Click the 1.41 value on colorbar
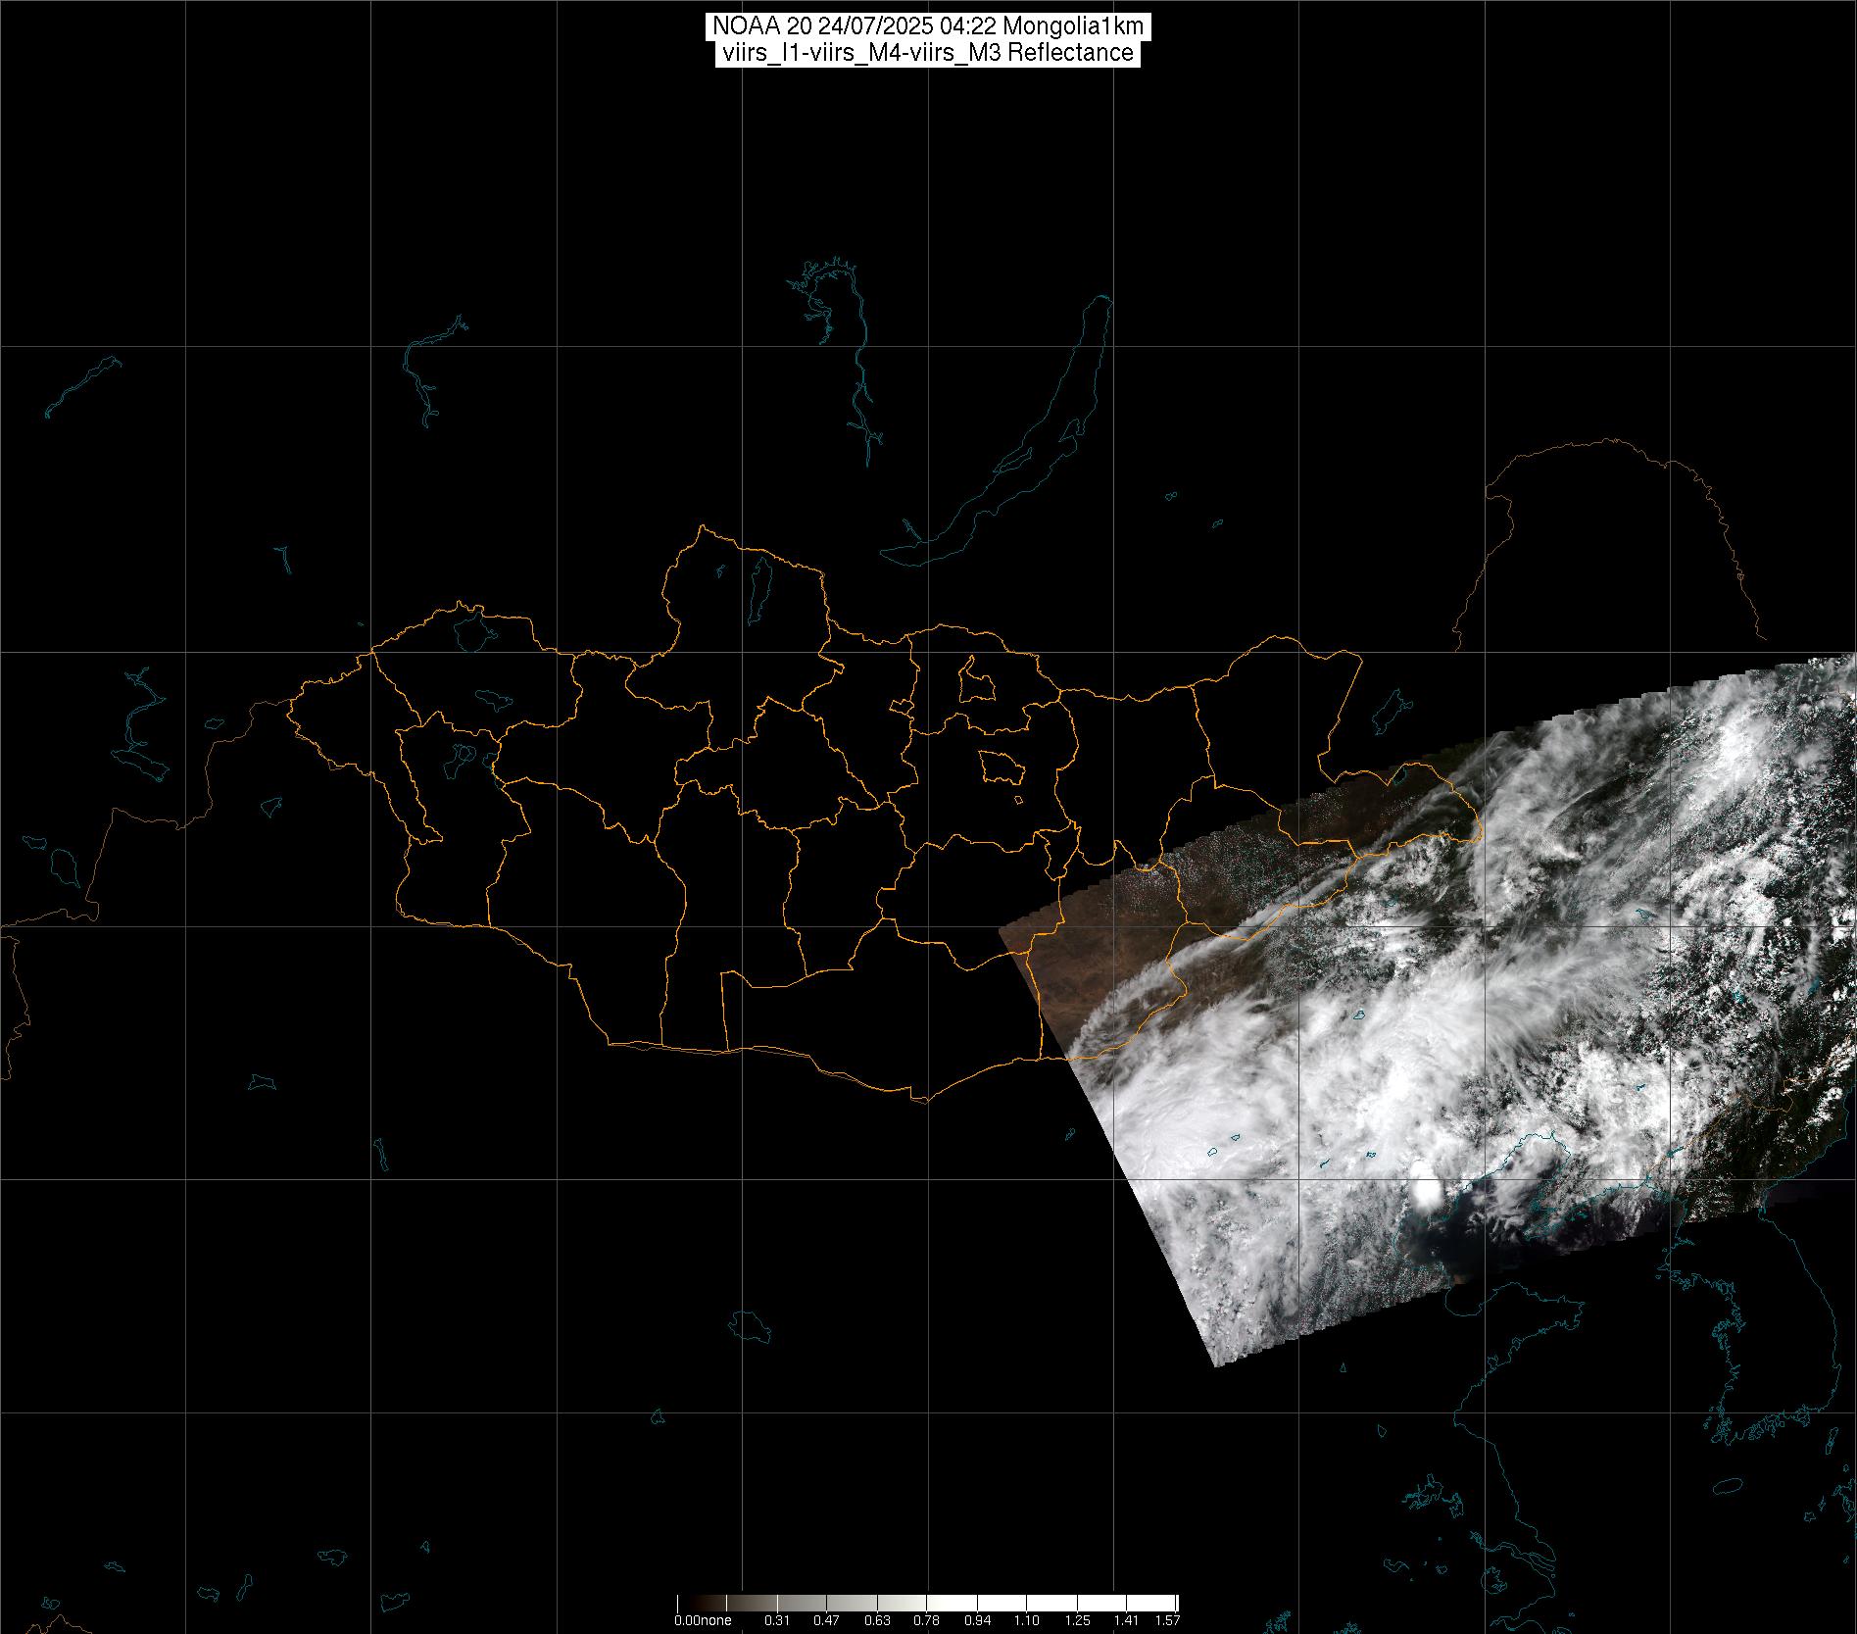The width and height of the screenshot is (1857, 1634). tap(1126, 1620)
